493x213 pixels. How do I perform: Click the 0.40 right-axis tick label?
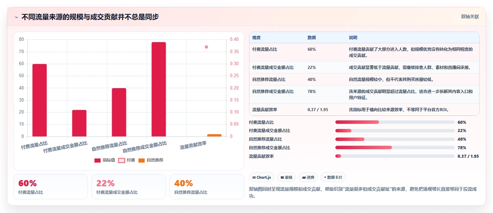pyautogui.click(x=234, y=39)
